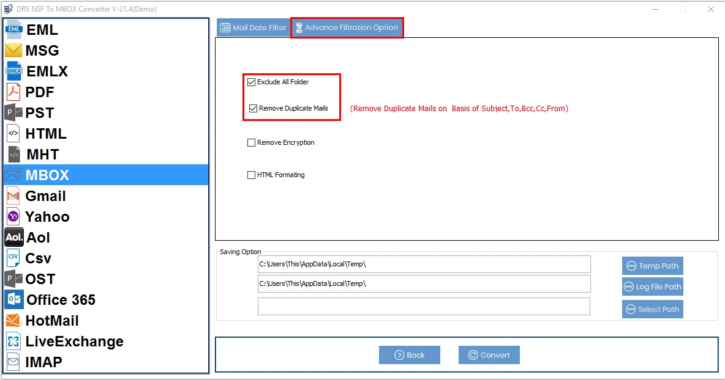Screen dimensions: 725x380
Task: Minimize the converter window
Action: tap(655, 9)
